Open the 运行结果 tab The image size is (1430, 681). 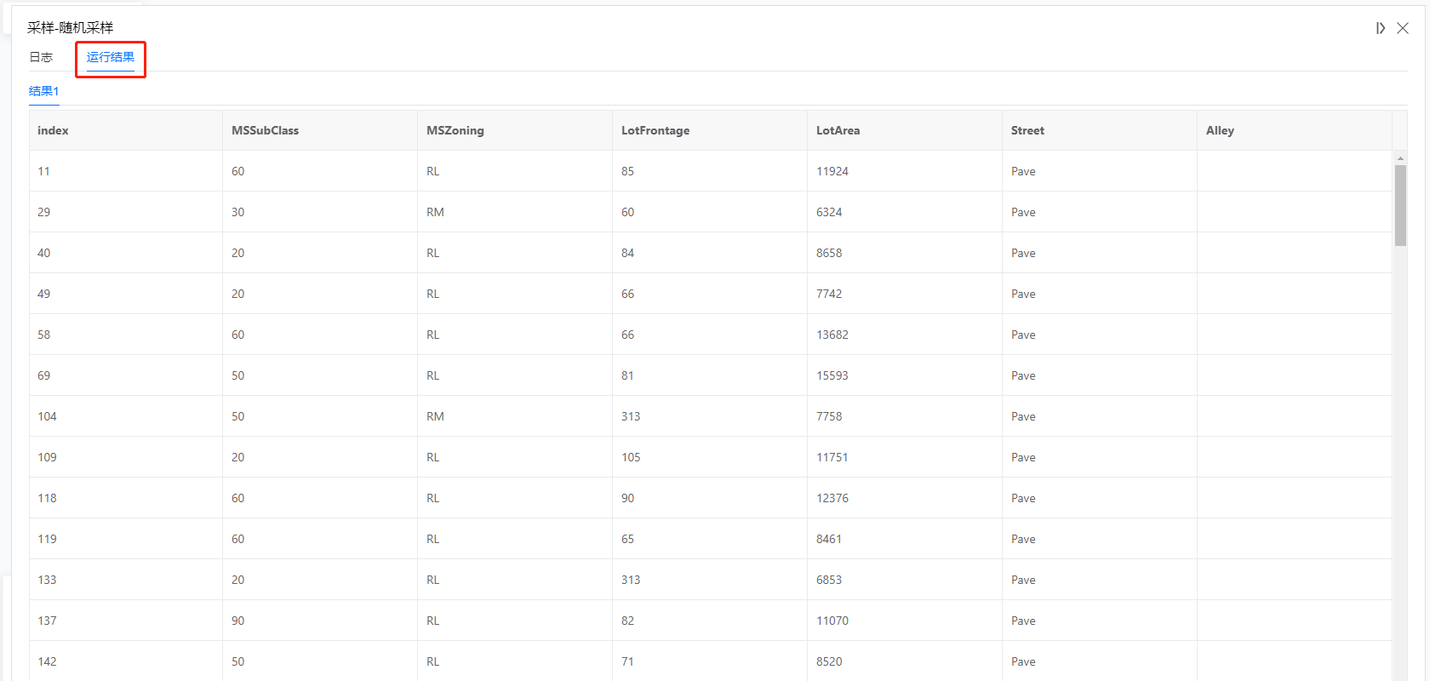point(111,57)
